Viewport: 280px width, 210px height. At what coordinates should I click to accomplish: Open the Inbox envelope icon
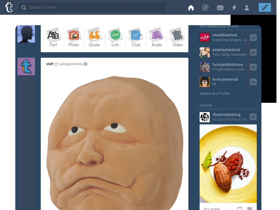click(220, 8)
